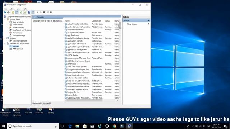The height and width of the screenshot is (129, 230).
Task: Expand the More Actions submenu arrow
Action: click(x=148, y=24)
